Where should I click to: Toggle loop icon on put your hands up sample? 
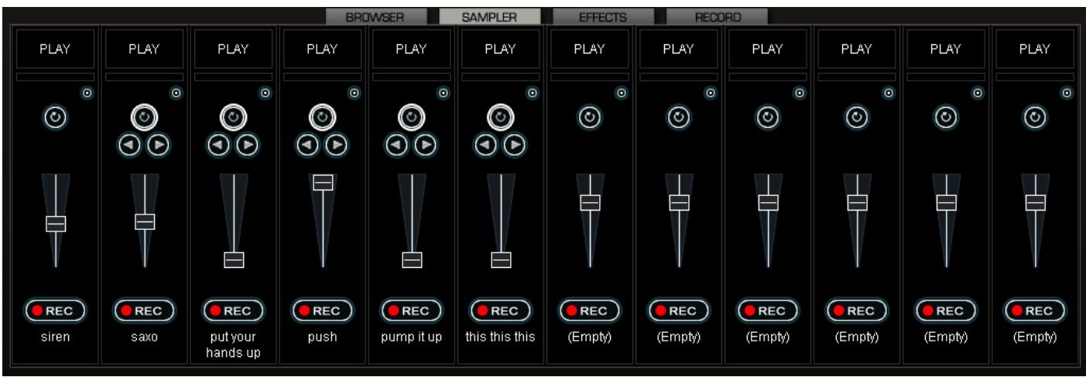coord(233,118)
